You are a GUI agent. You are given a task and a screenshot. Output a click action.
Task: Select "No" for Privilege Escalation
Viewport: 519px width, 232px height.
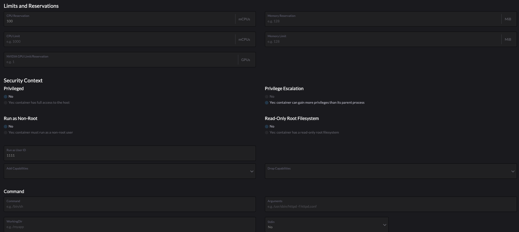tap(266, 96)
